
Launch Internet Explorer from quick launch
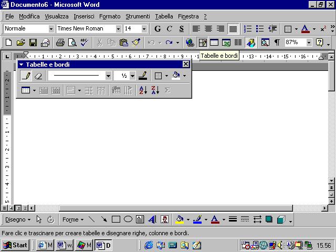[x=149, y=245]
